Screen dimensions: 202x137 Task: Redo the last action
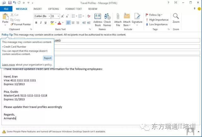(x=19, y=3)
